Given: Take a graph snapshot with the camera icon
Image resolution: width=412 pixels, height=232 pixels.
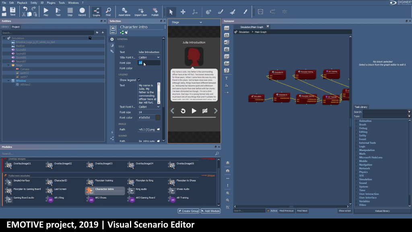Looking at the screenshot, I should click(x=228, y=170).
